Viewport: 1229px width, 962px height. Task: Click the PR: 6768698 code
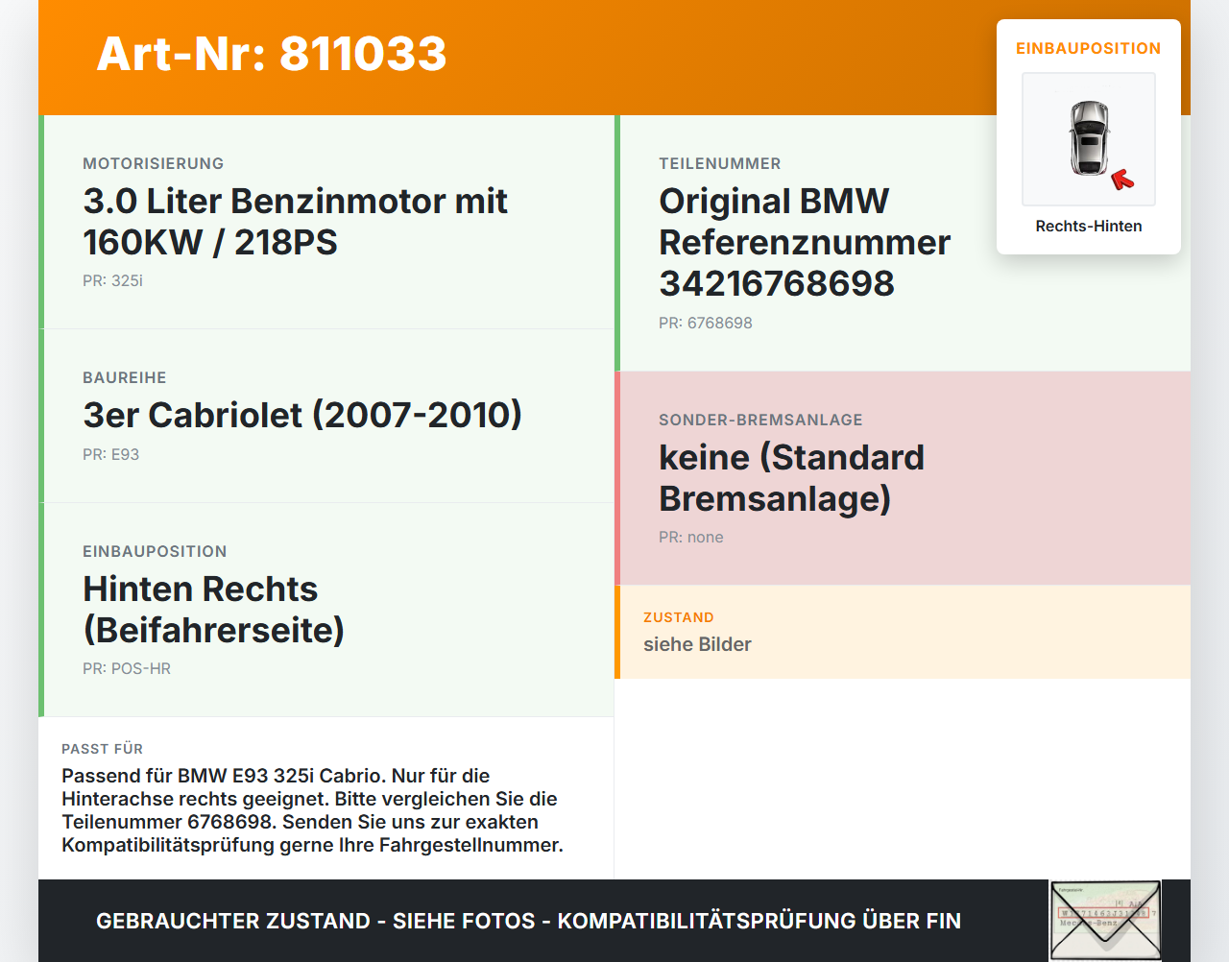pos(706,323)
